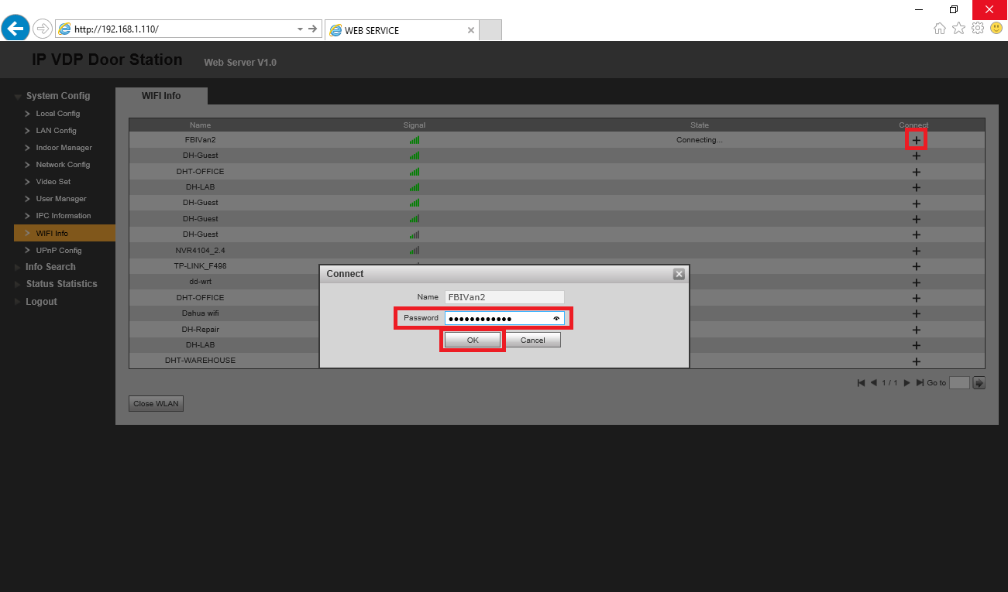Connect to Dahua wifi via its plus icon

point(917,313)
